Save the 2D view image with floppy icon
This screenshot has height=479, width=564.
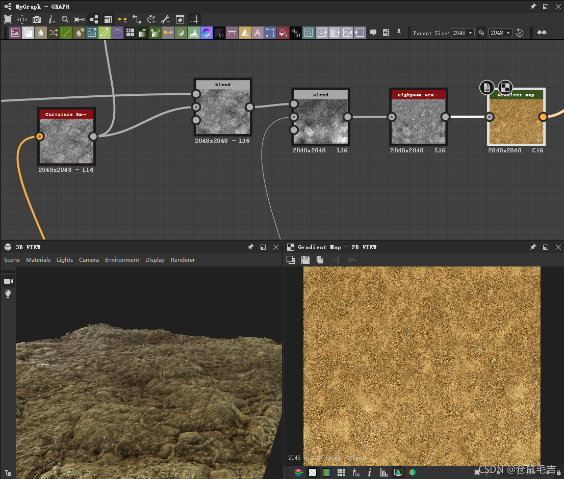(305, 260)
